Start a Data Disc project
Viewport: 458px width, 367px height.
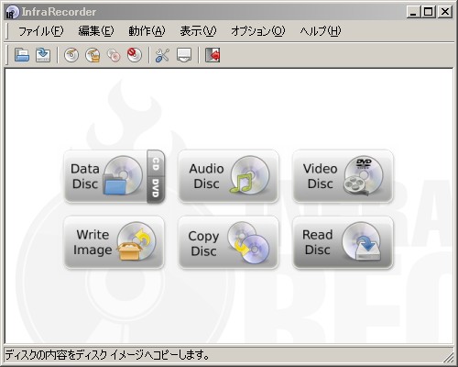(105, 176)
